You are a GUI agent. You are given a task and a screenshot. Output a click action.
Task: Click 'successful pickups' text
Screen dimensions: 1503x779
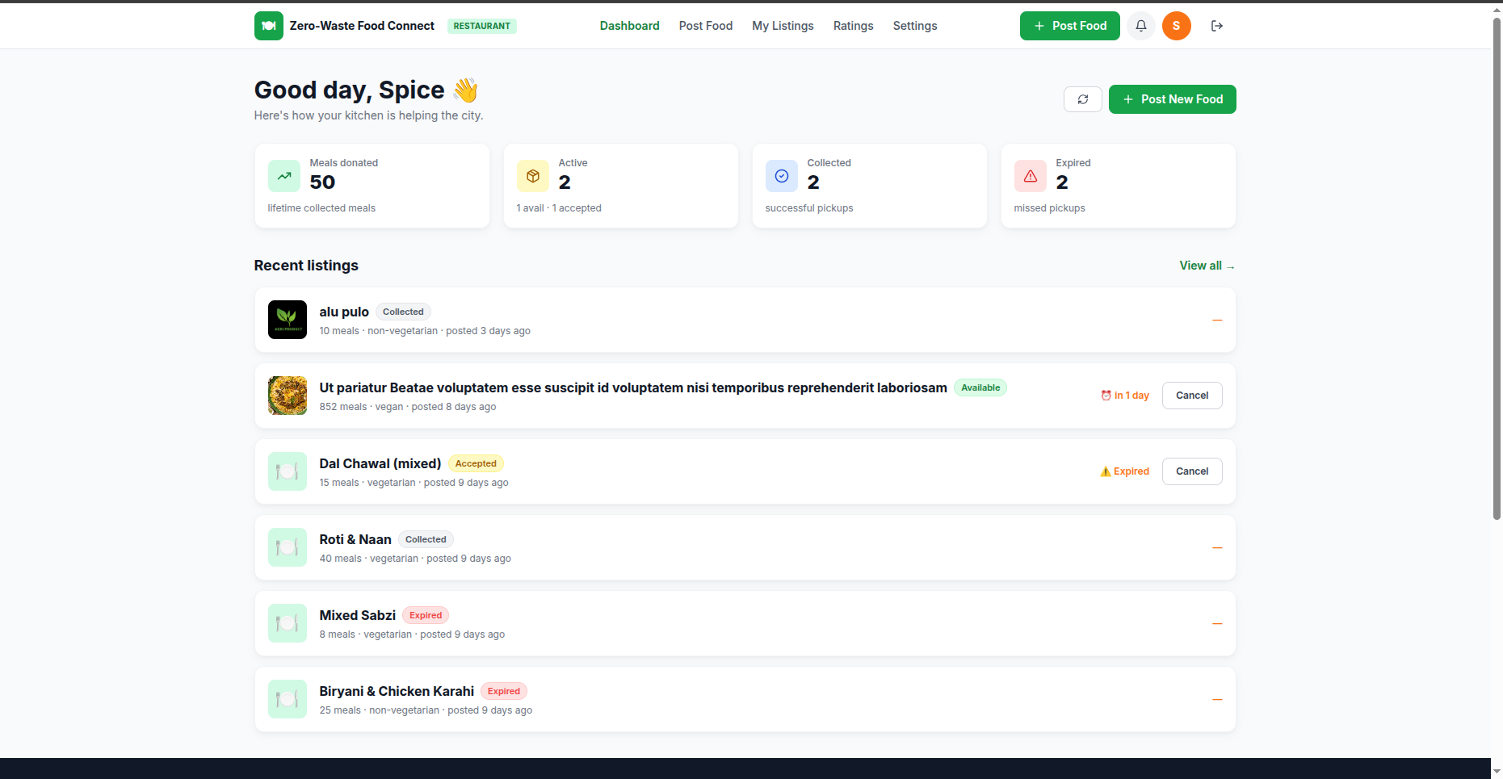(809, 208)
